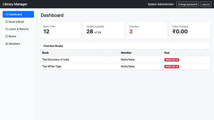Click Nisha Rane in Discovery of India row
The height and width of the screenshot is (120, 214).
coord(128,60)
